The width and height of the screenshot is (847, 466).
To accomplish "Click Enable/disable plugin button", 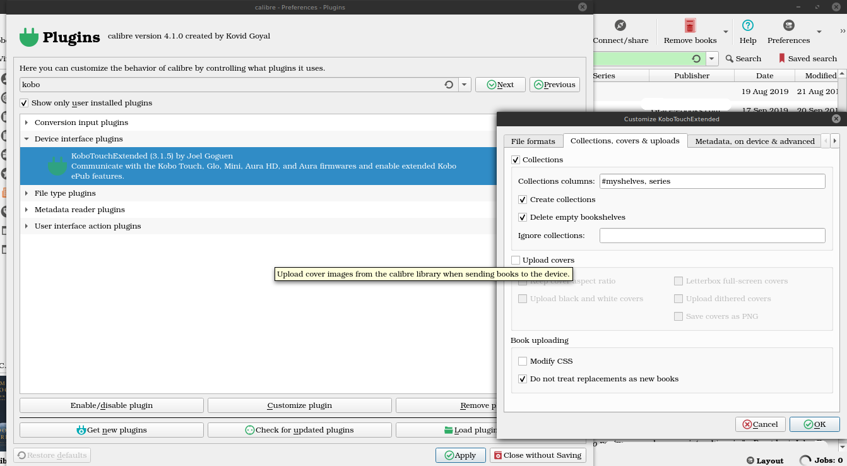I will click(112, 405).
